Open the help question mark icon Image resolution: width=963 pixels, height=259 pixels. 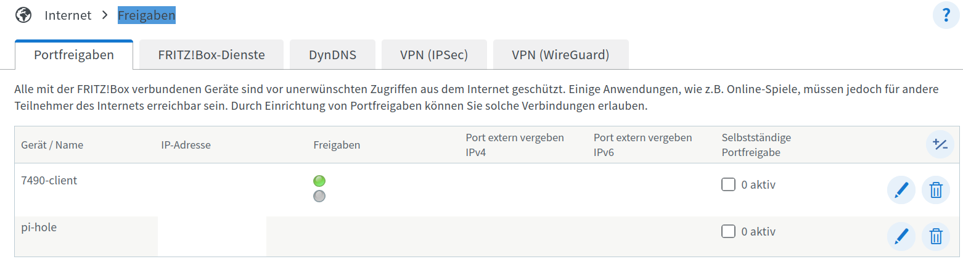pyautogui.click(x=946, y=15)
